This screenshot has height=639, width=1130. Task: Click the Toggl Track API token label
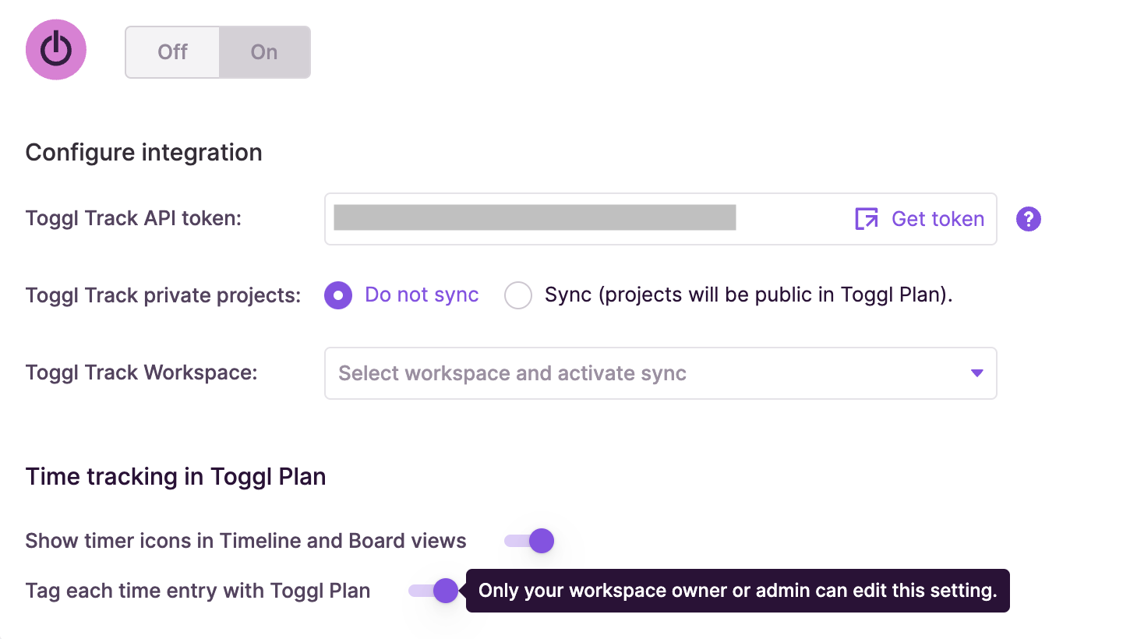point(134,218)
